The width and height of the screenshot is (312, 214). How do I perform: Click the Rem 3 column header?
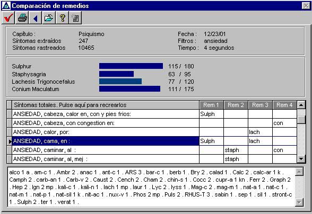(260, 105)
